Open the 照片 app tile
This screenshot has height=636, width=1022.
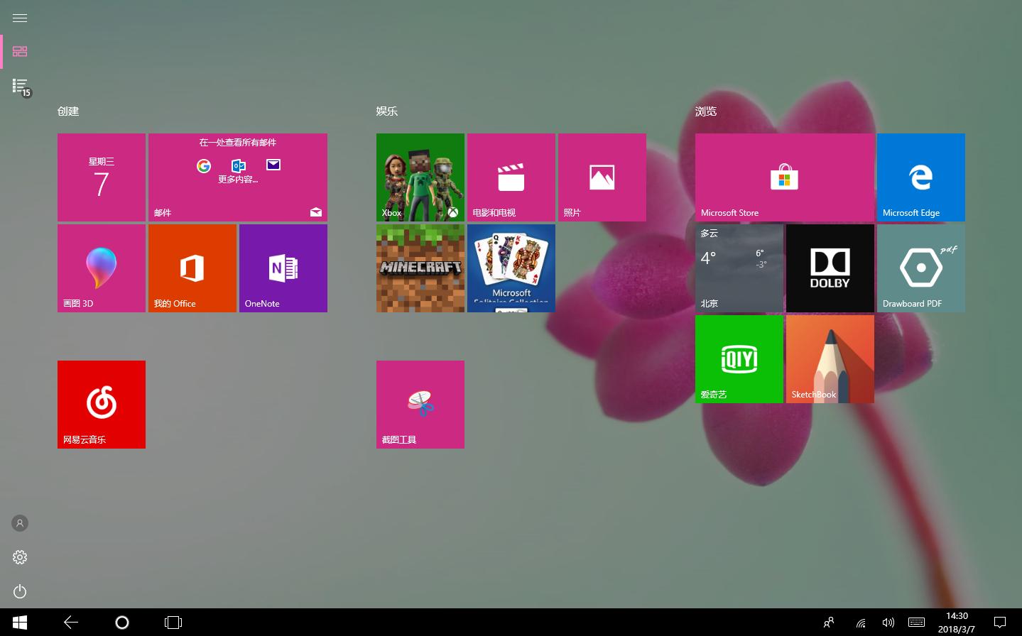point(602,177)
